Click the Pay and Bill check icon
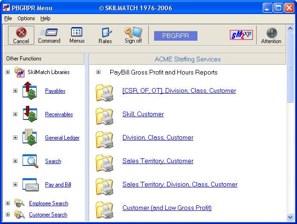 click(30, 185)
